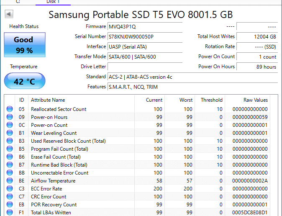This screenshot has width=282, height=216.
Task: Click status orb for Power-on Count row
Action: click(10, 125)
